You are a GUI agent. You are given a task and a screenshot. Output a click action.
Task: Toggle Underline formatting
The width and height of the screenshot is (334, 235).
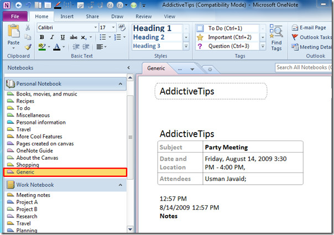(x=62, y=37)
